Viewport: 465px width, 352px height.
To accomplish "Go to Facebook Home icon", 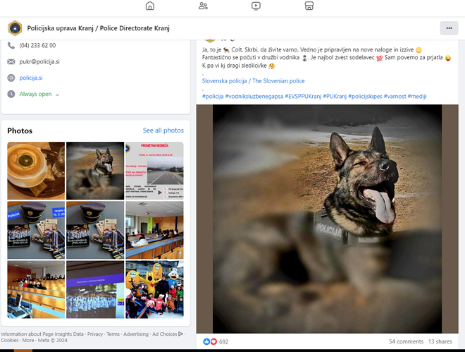I will point(150,6).
